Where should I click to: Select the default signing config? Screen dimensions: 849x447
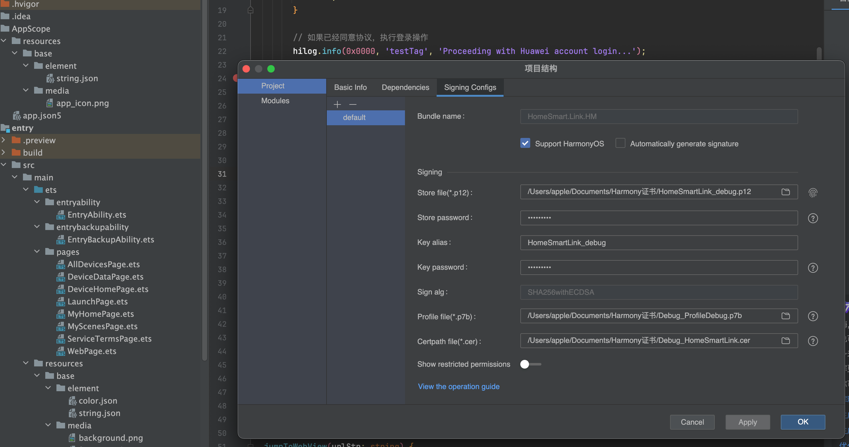(x=366, y=117)
